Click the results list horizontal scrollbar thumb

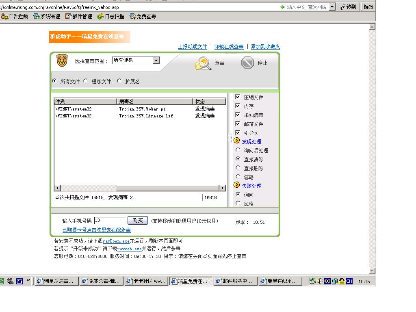pos(167,188)
